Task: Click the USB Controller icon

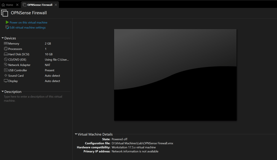Action: click(6, 70)
